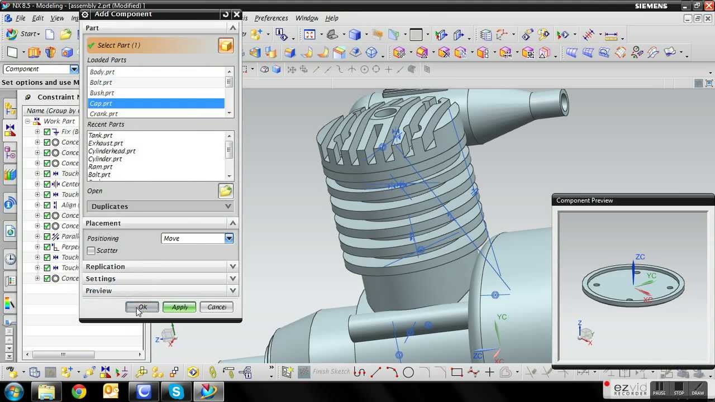
Task: Open Outlook from the taskbar
Action: 111,391
